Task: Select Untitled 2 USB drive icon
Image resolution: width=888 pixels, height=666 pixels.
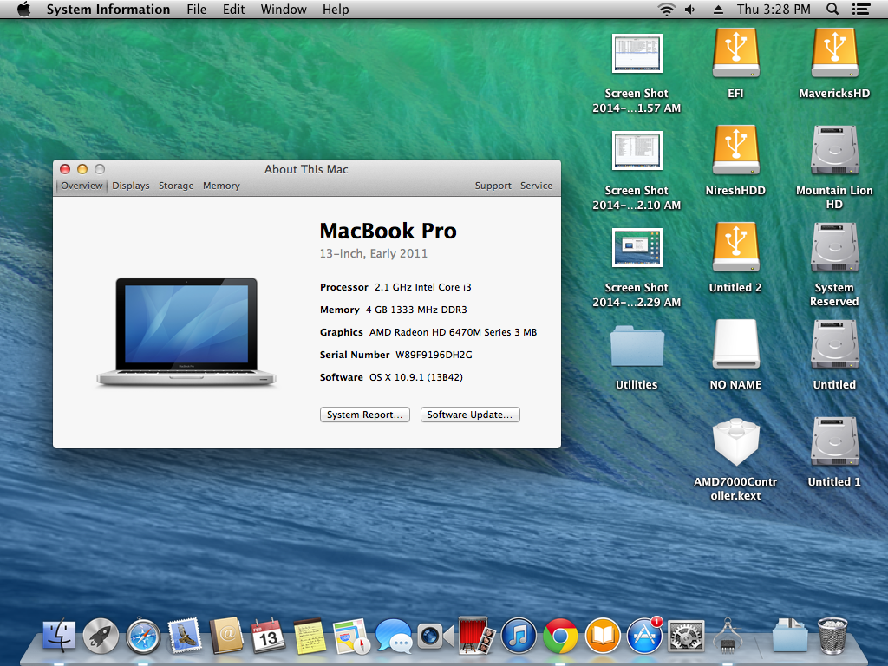Action: 735,247
